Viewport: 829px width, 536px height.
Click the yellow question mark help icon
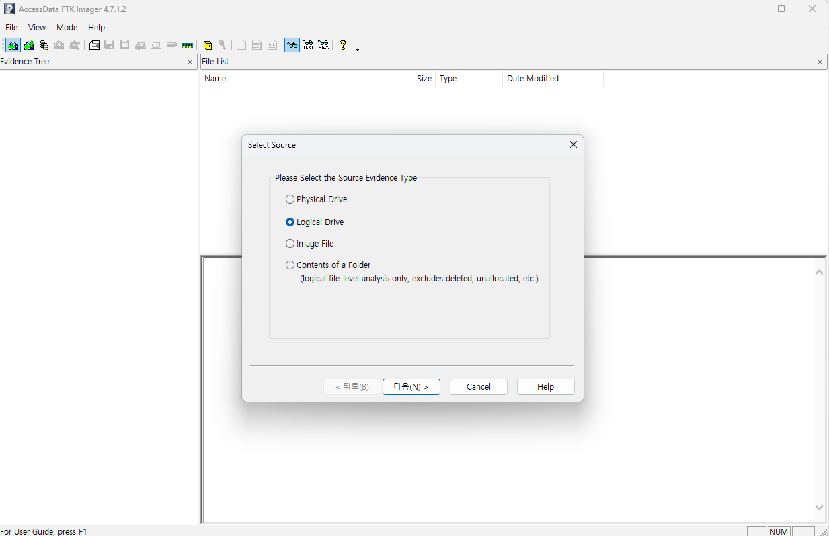(342, 45)
